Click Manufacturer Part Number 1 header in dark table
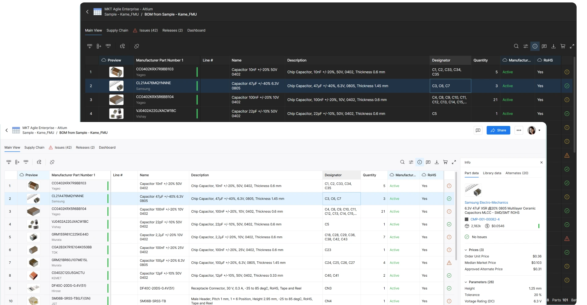Image resolution: width=587 pixels, height=305 pixels. click(167, 60)
